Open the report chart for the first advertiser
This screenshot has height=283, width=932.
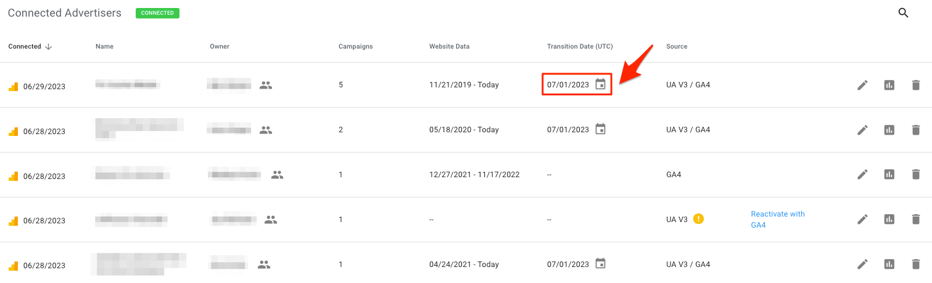click(x=889, y=86)
